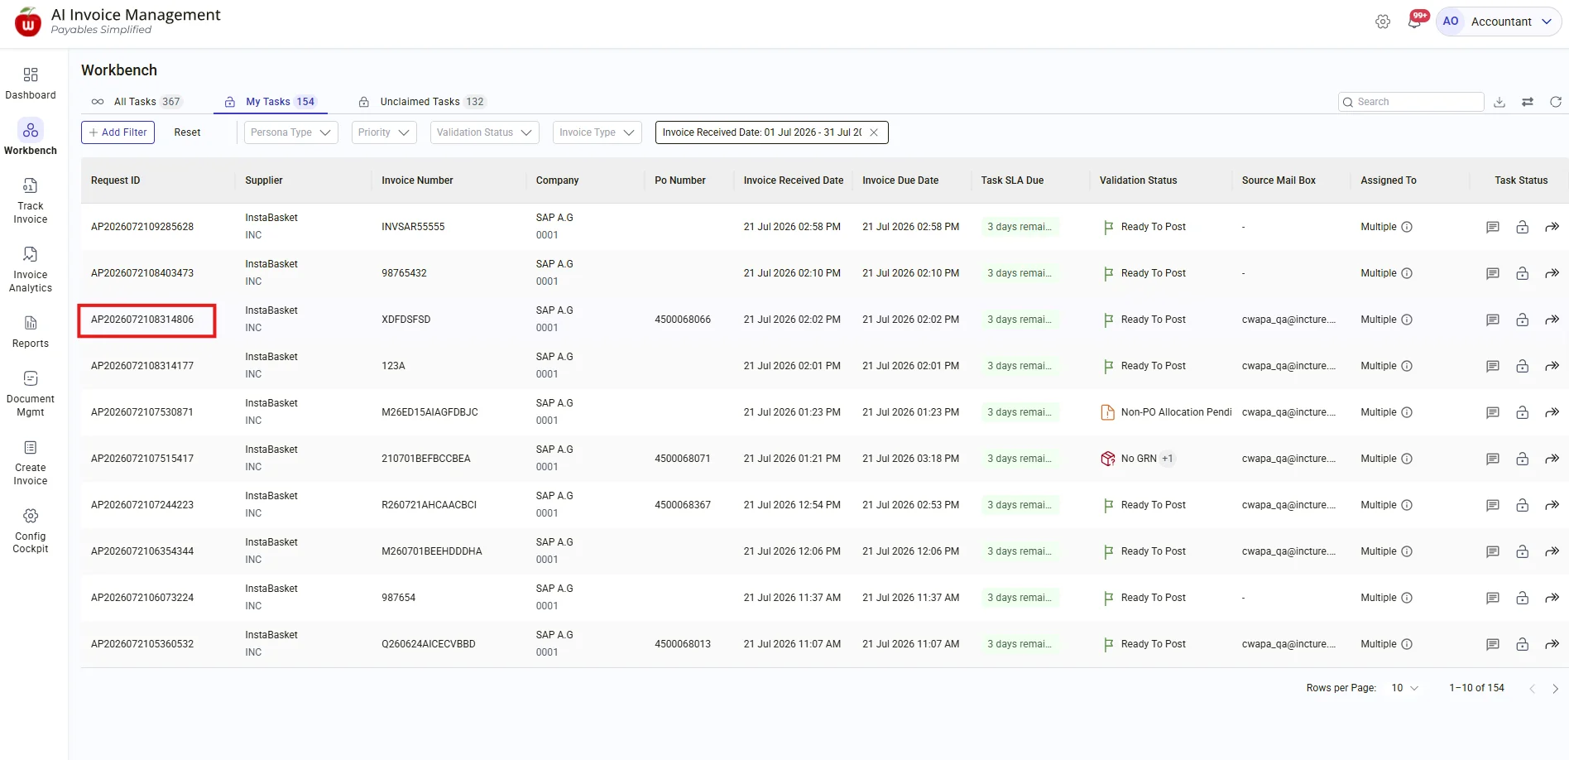Refresh the workbench table
Viewport: 1569px width, 760px height.
point(1556,102)
